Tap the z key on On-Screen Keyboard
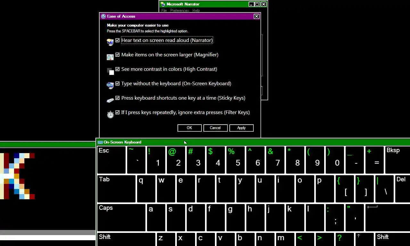 [166, 240]
